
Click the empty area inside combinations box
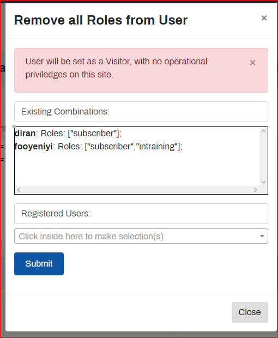[137, 169]
